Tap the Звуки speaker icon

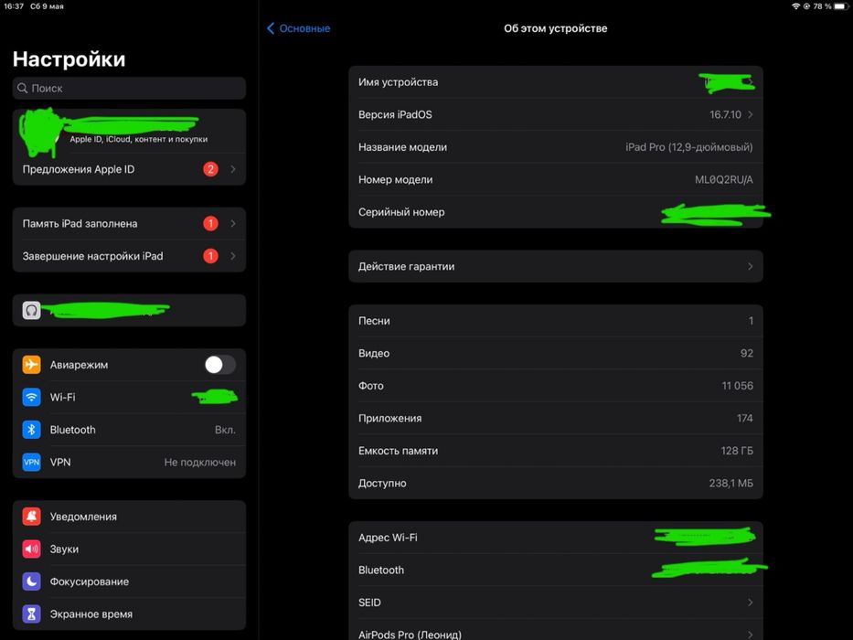click(x=32, y=549)
